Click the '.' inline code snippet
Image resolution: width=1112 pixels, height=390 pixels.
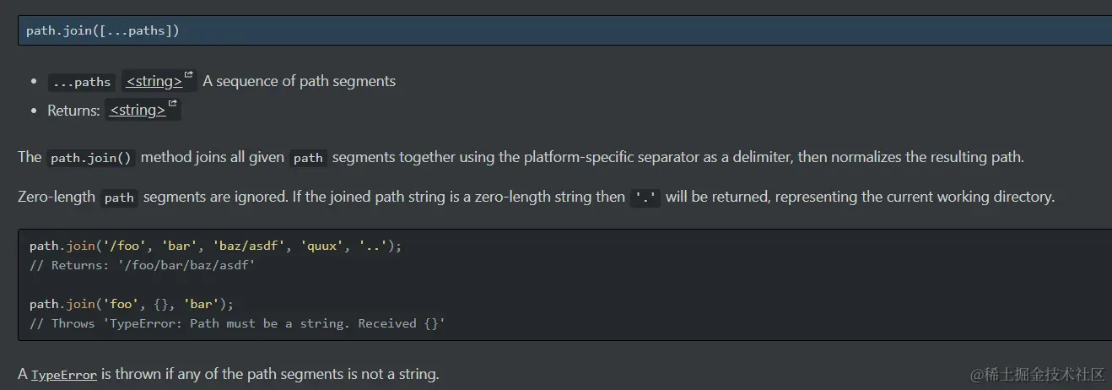[646, 198]
